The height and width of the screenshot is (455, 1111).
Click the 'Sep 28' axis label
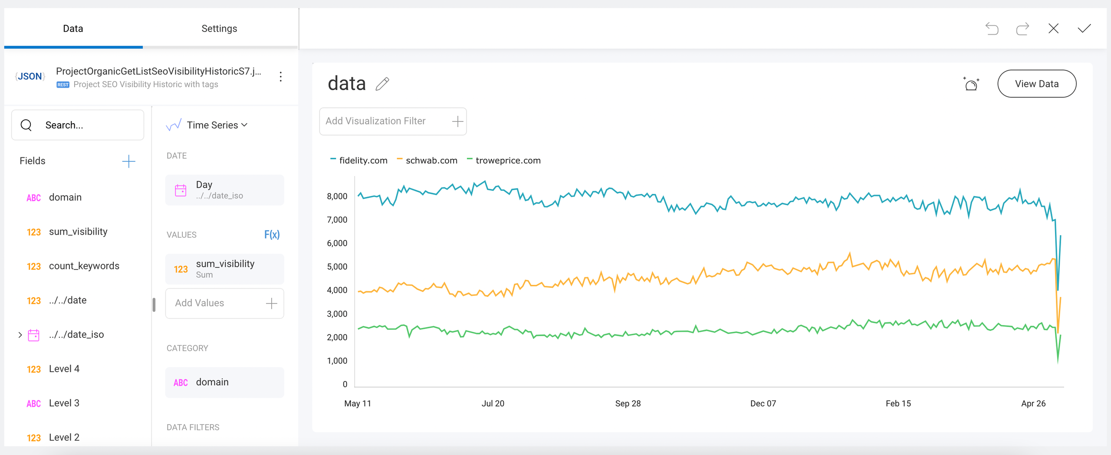click(628, 403)
